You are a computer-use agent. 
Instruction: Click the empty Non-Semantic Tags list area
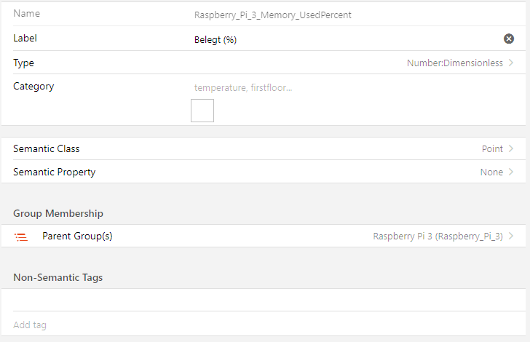click(x=265, y=300)
